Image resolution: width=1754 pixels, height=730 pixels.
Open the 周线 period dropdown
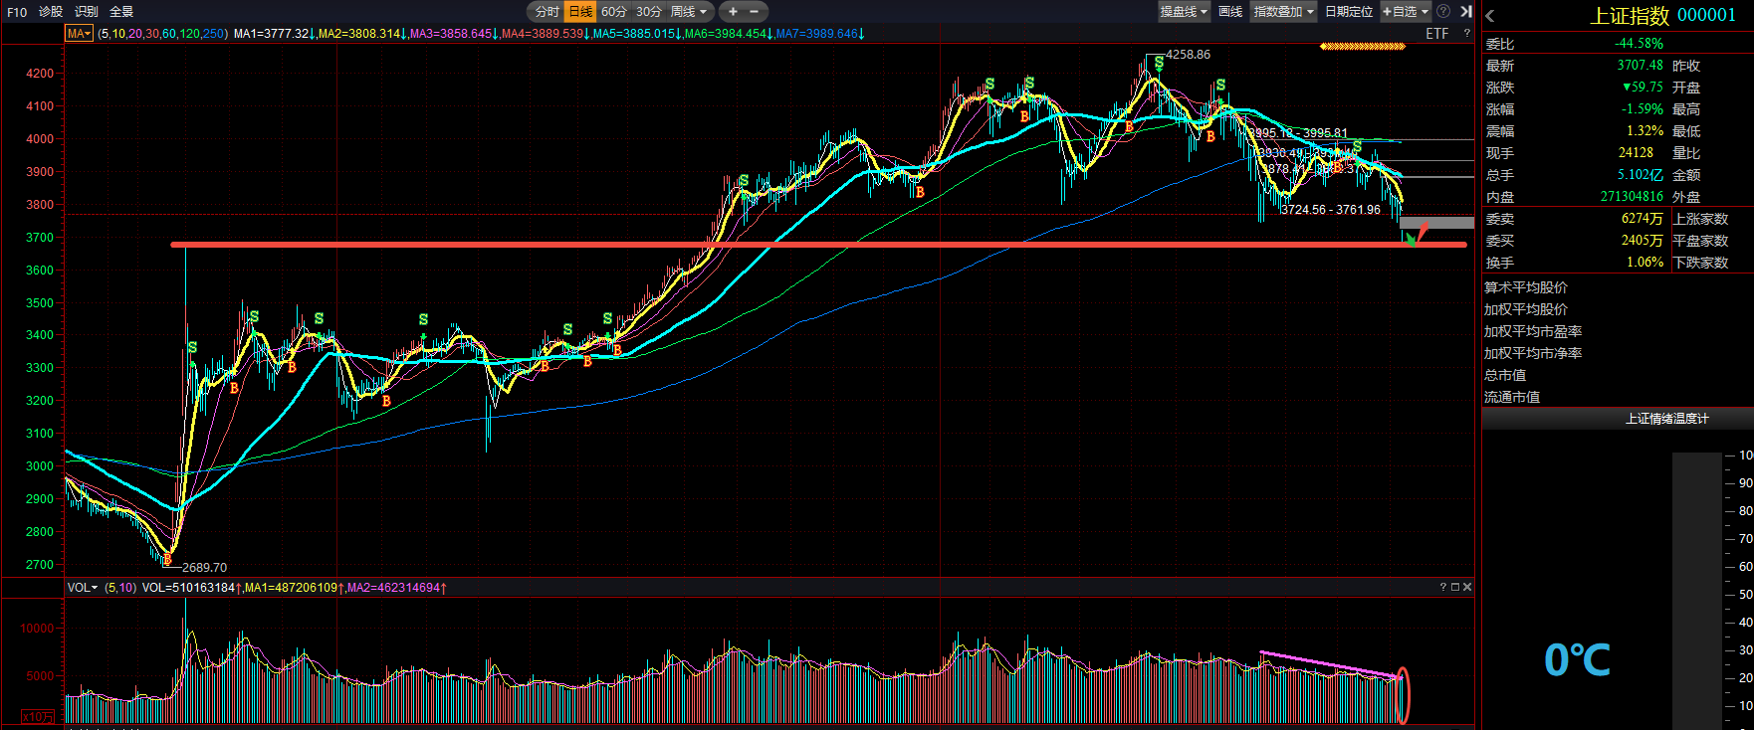pyautogui.click(x=689, y=12)
